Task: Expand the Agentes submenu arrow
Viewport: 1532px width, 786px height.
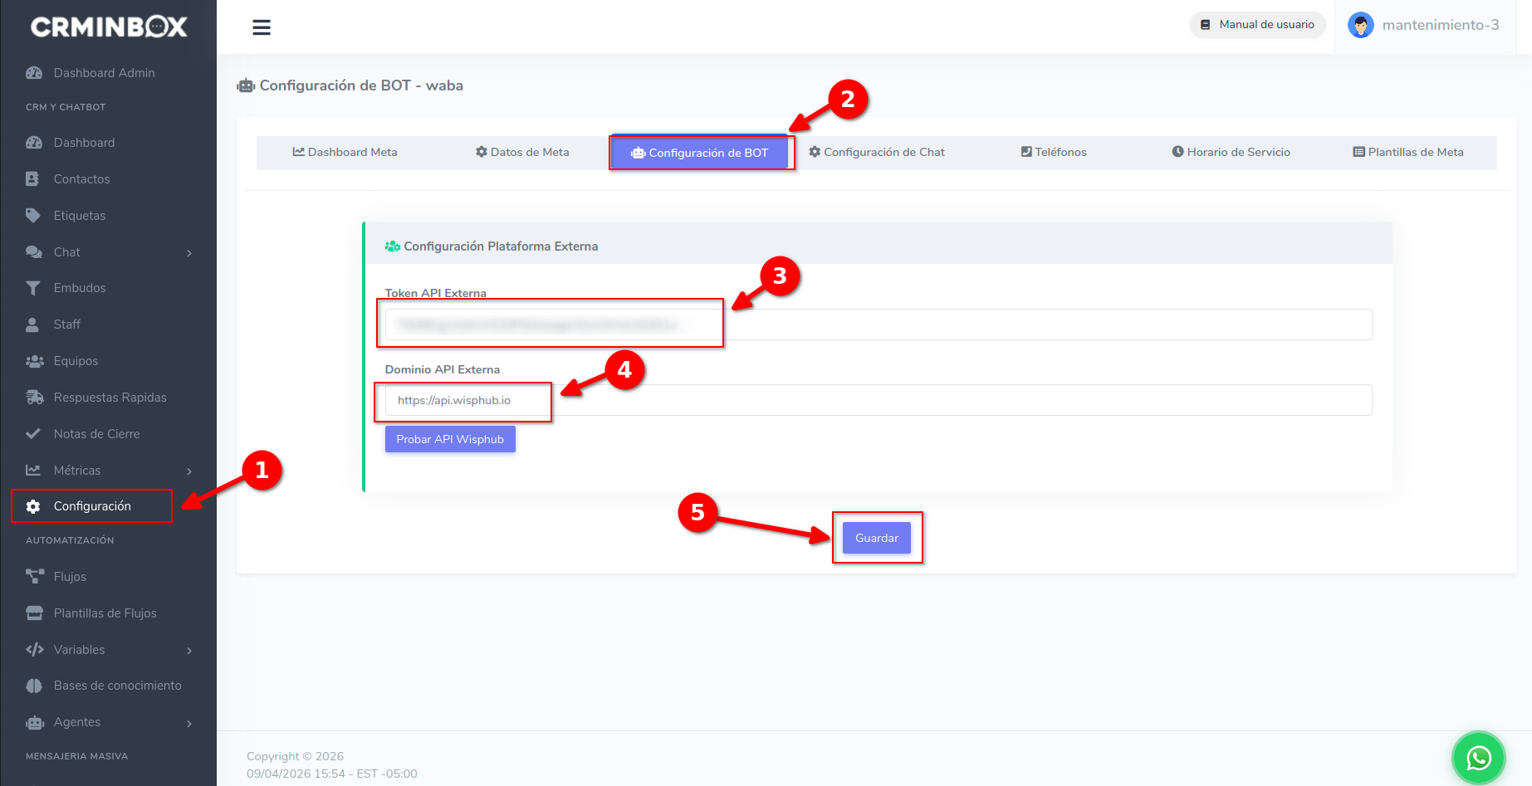Action: pyautogui.click(x=189, y=724)
